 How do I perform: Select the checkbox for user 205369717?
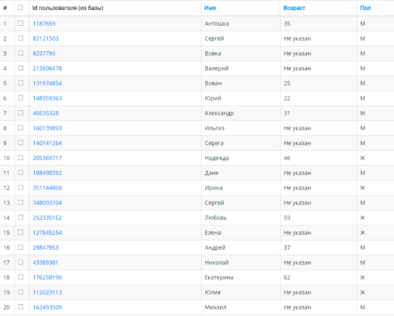20,157
